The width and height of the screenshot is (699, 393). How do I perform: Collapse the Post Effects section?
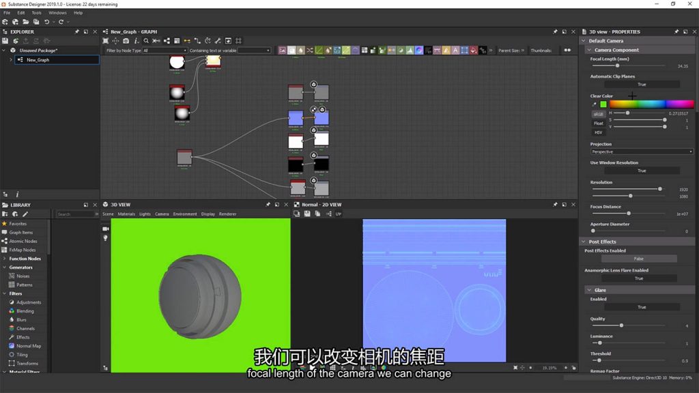584,242
